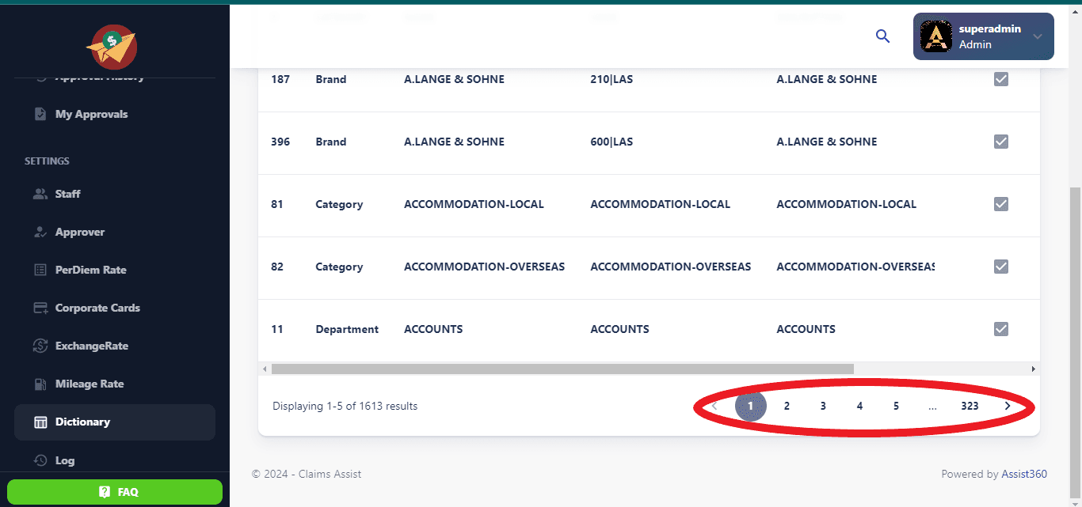1082x507 pixels.
Task: Click the search magnifier icon
Action: pos(882,36)
